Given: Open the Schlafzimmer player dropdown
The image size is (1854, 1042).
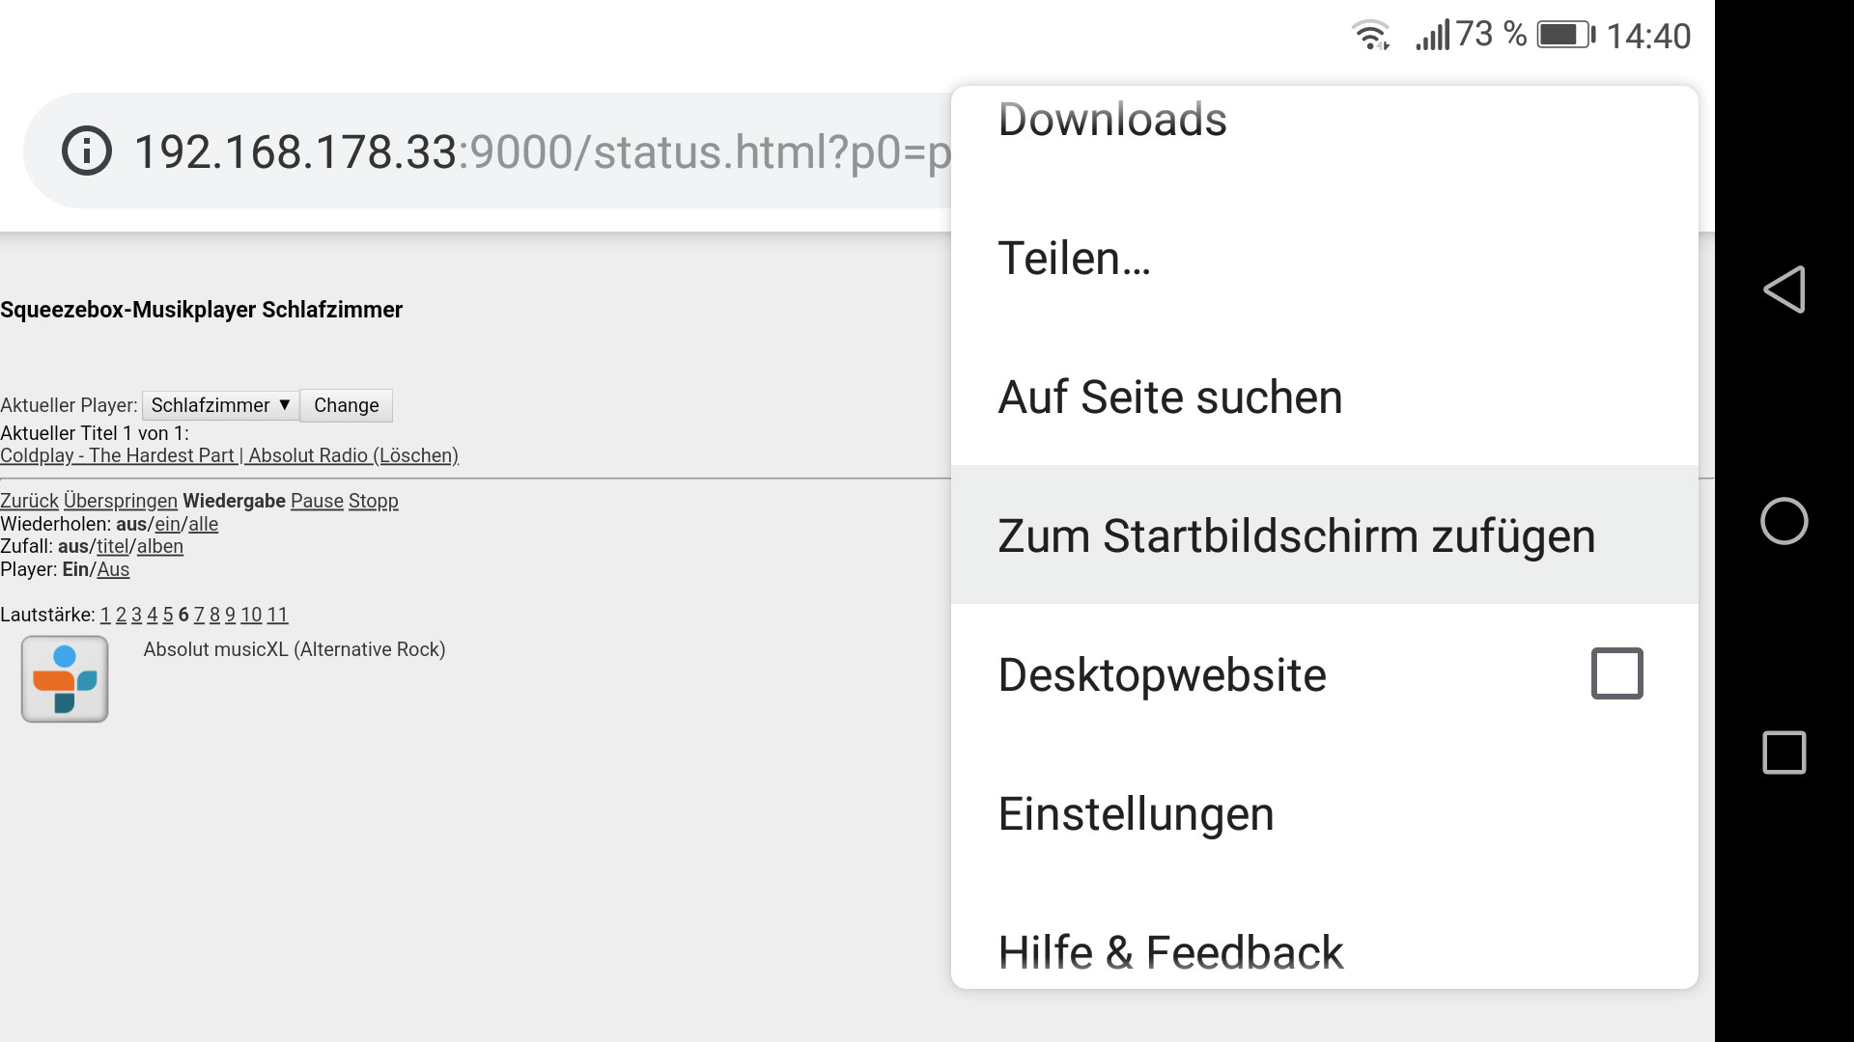Looking at the screenshot, I should pos(220,405).
